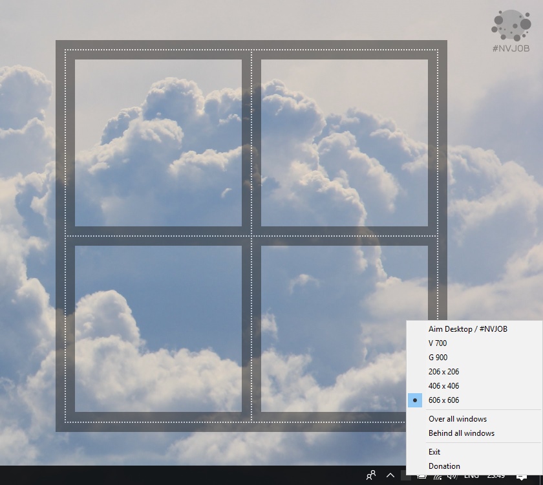Choose the 606 x 606 selected size option
Image resolution: width=543 pixels, height=485 pixels.
click(x=474, y=400)
